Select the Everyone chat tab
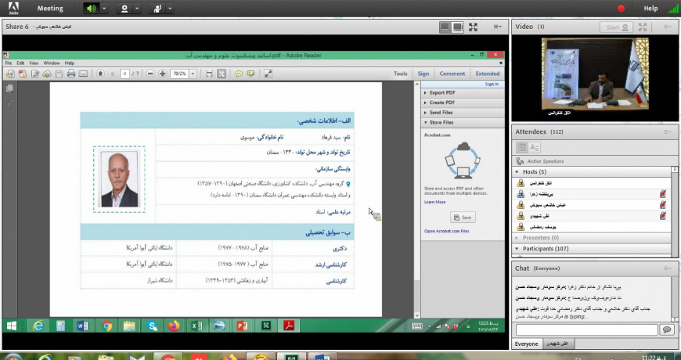Screen dimensions: 681x360 (526, 344)
